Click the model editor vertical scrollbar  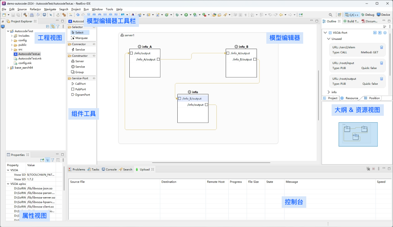click(318, 95)
